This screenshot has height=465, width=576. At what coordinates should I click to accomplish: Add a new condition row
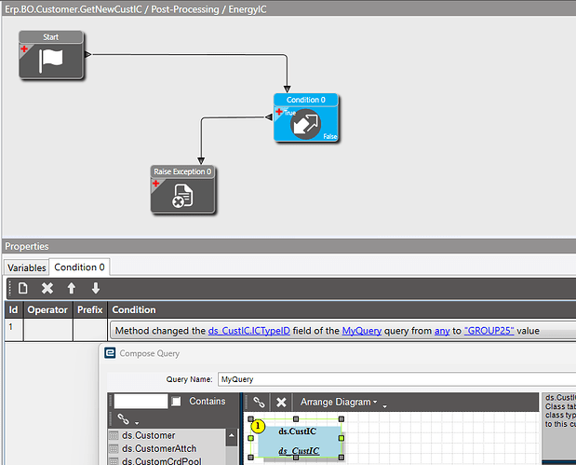[22, 288]
